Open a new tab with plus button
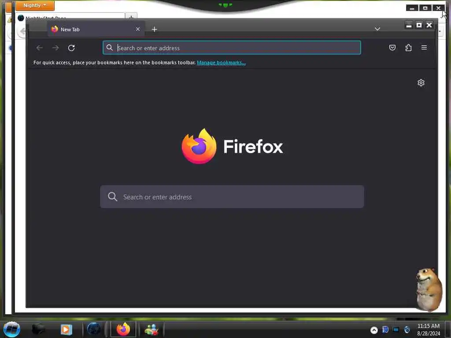451x338 pixels. (x=154, y=29)
